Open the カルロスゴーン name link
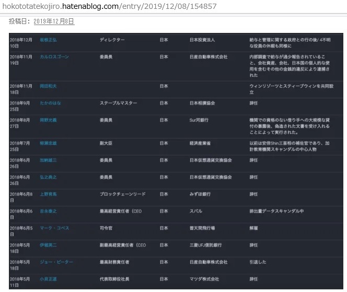 [x=54, y=57]
